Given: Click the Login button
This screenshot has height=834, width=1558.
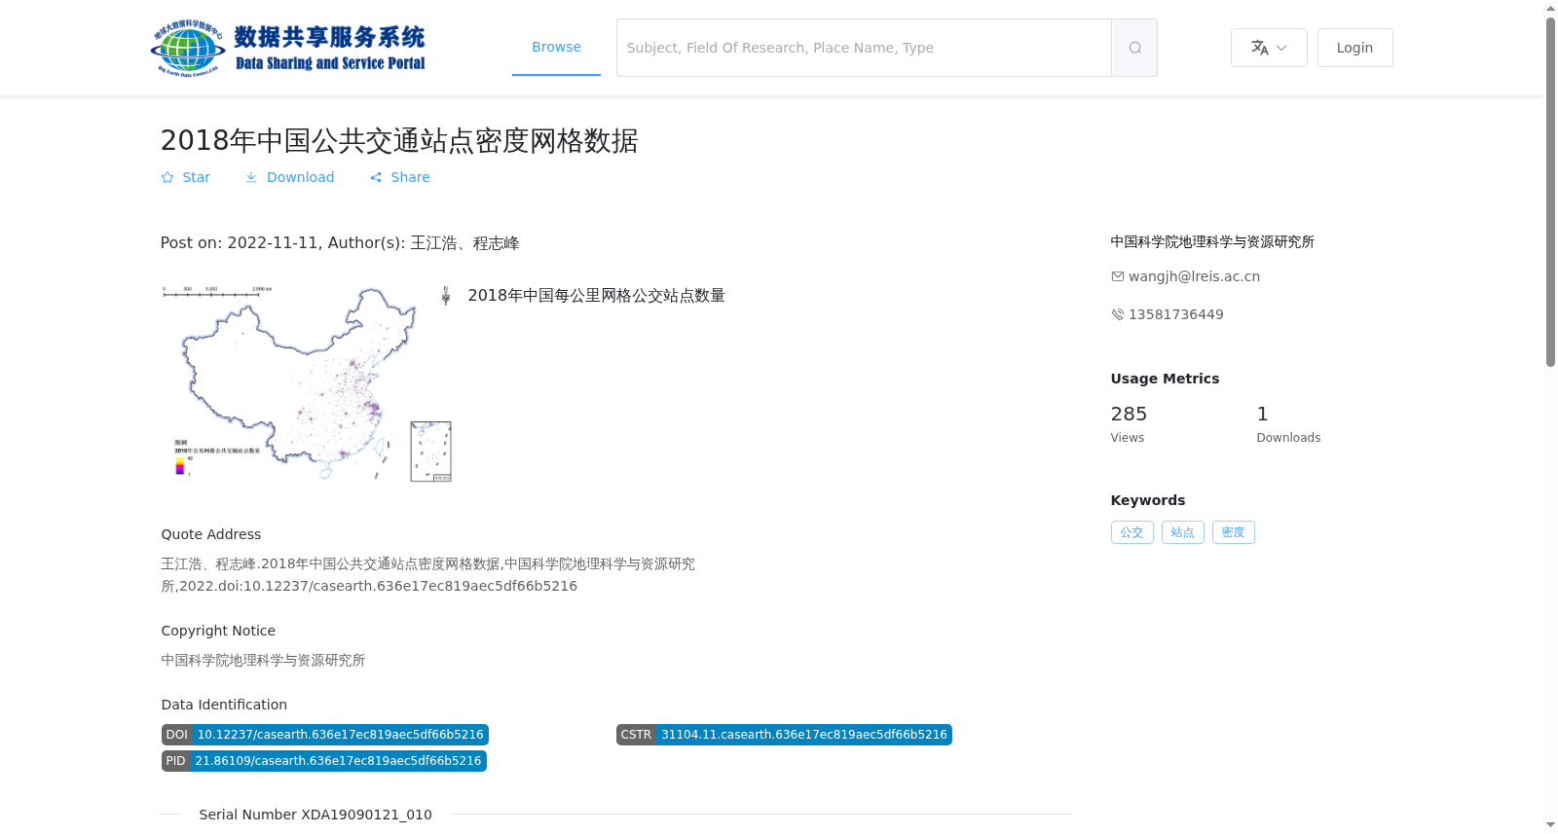Looking at the screenshot, I should [1354, 48].
